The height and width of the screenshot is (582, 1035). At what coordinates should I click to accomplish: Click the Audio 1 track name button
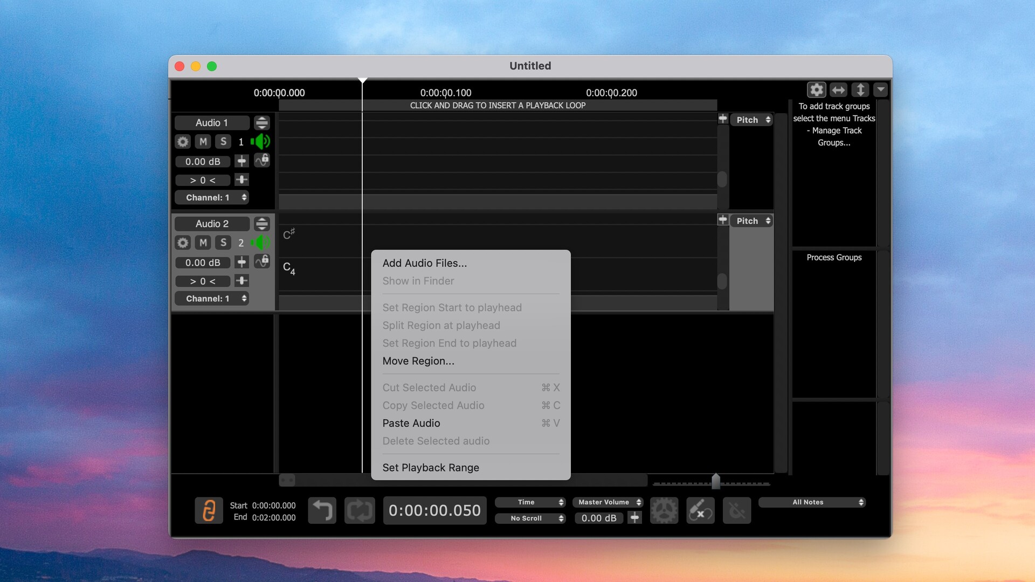212,123
